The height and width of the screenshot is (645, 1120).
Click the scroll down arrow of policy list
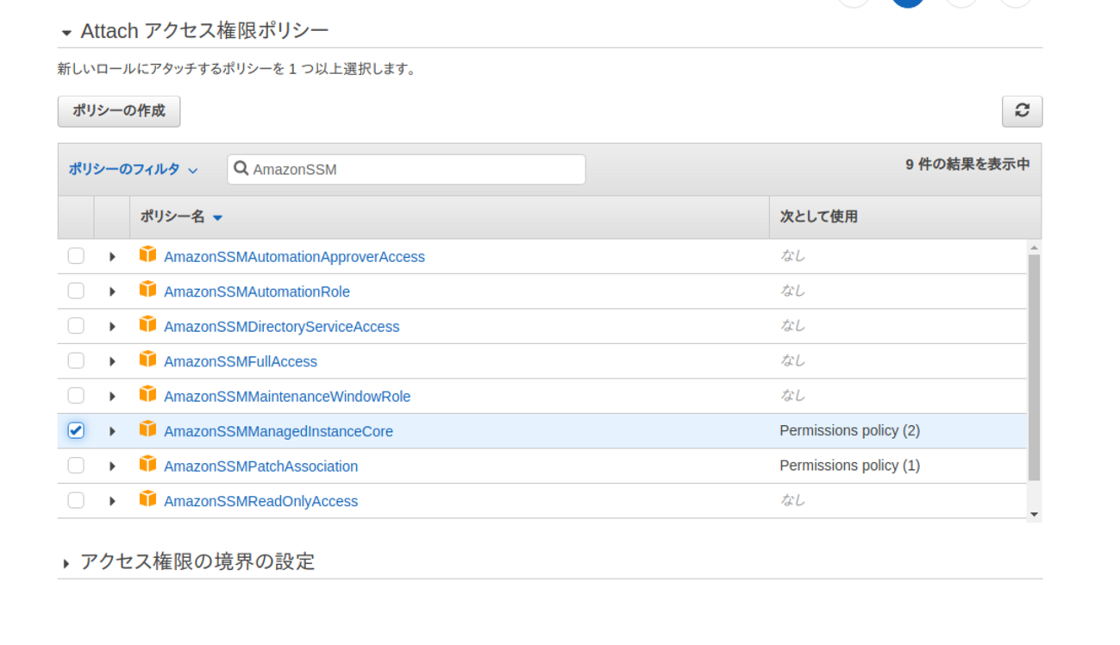pyautogui.click(x=1034, y=515)
